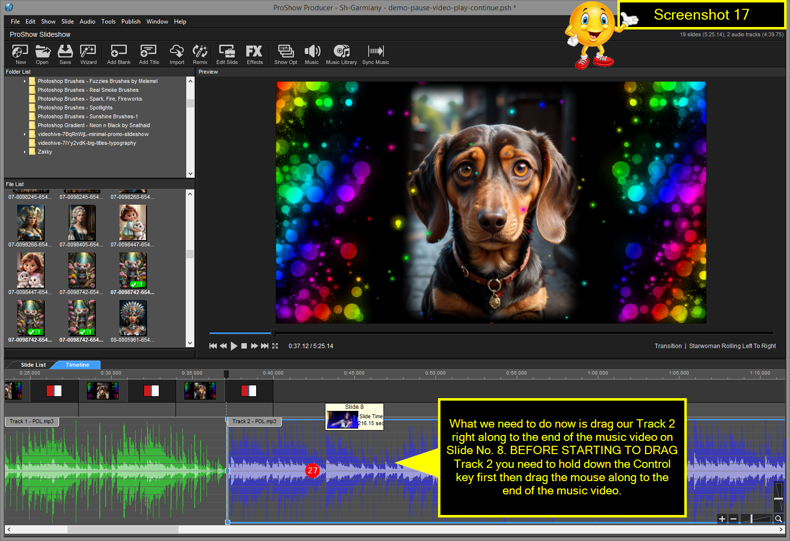The image size is (790, 541).
Task: Fast forward the preview
Action: 254,346
